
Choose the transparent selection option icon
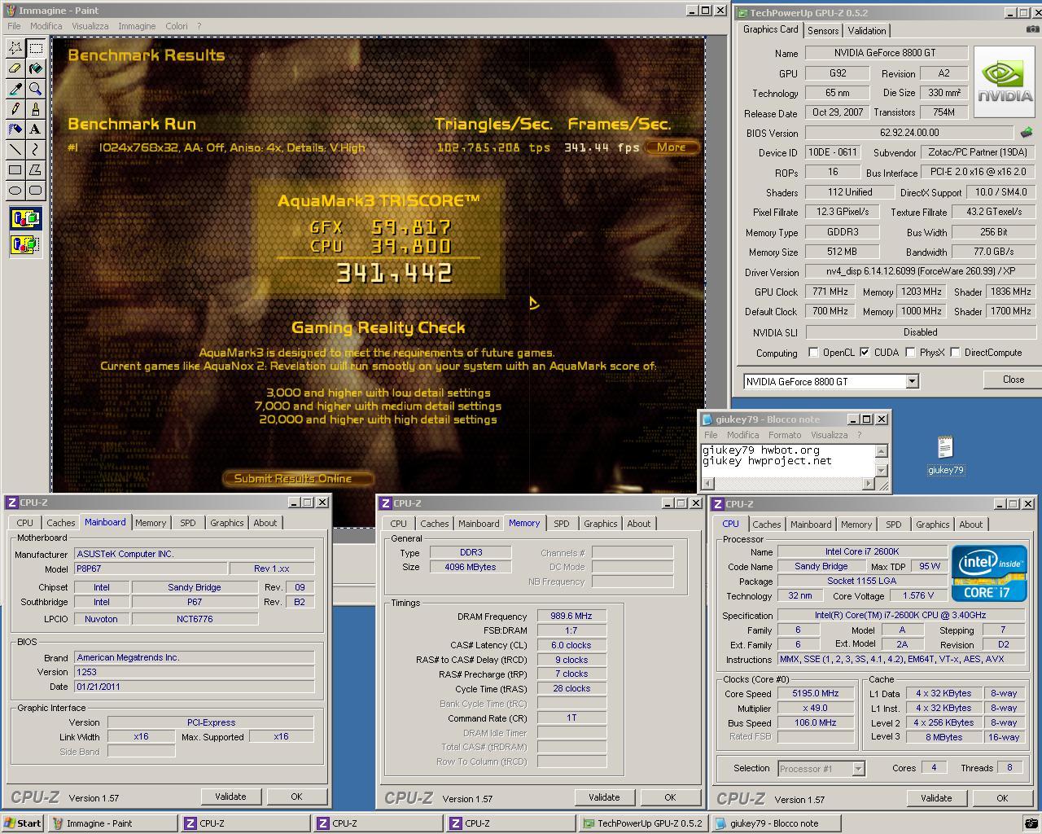coord(25,244)
